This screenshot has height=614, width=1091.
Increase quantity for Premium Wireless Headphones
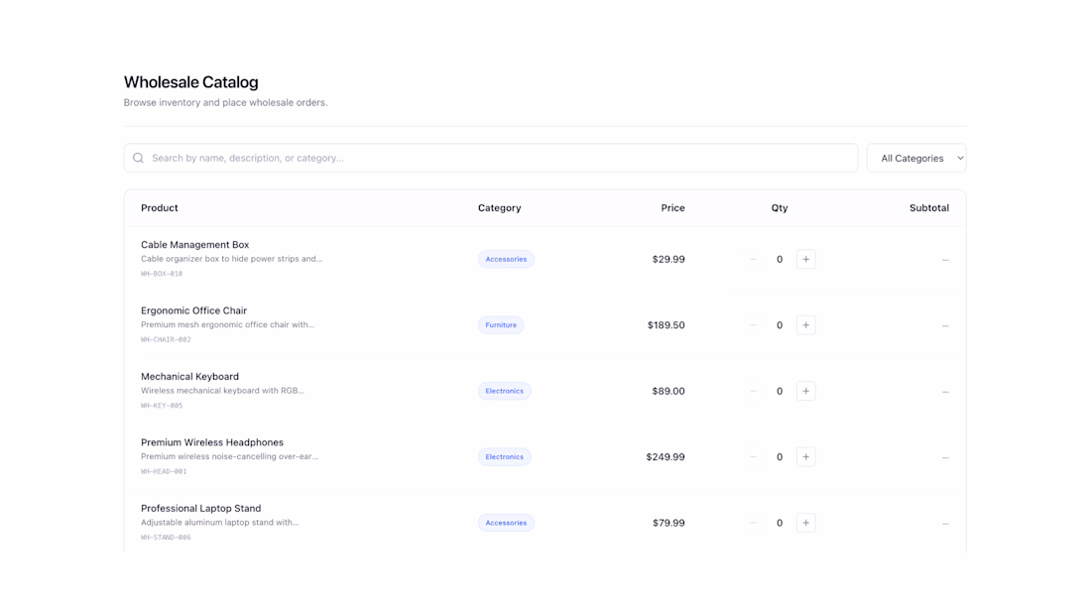click(805, 456)
